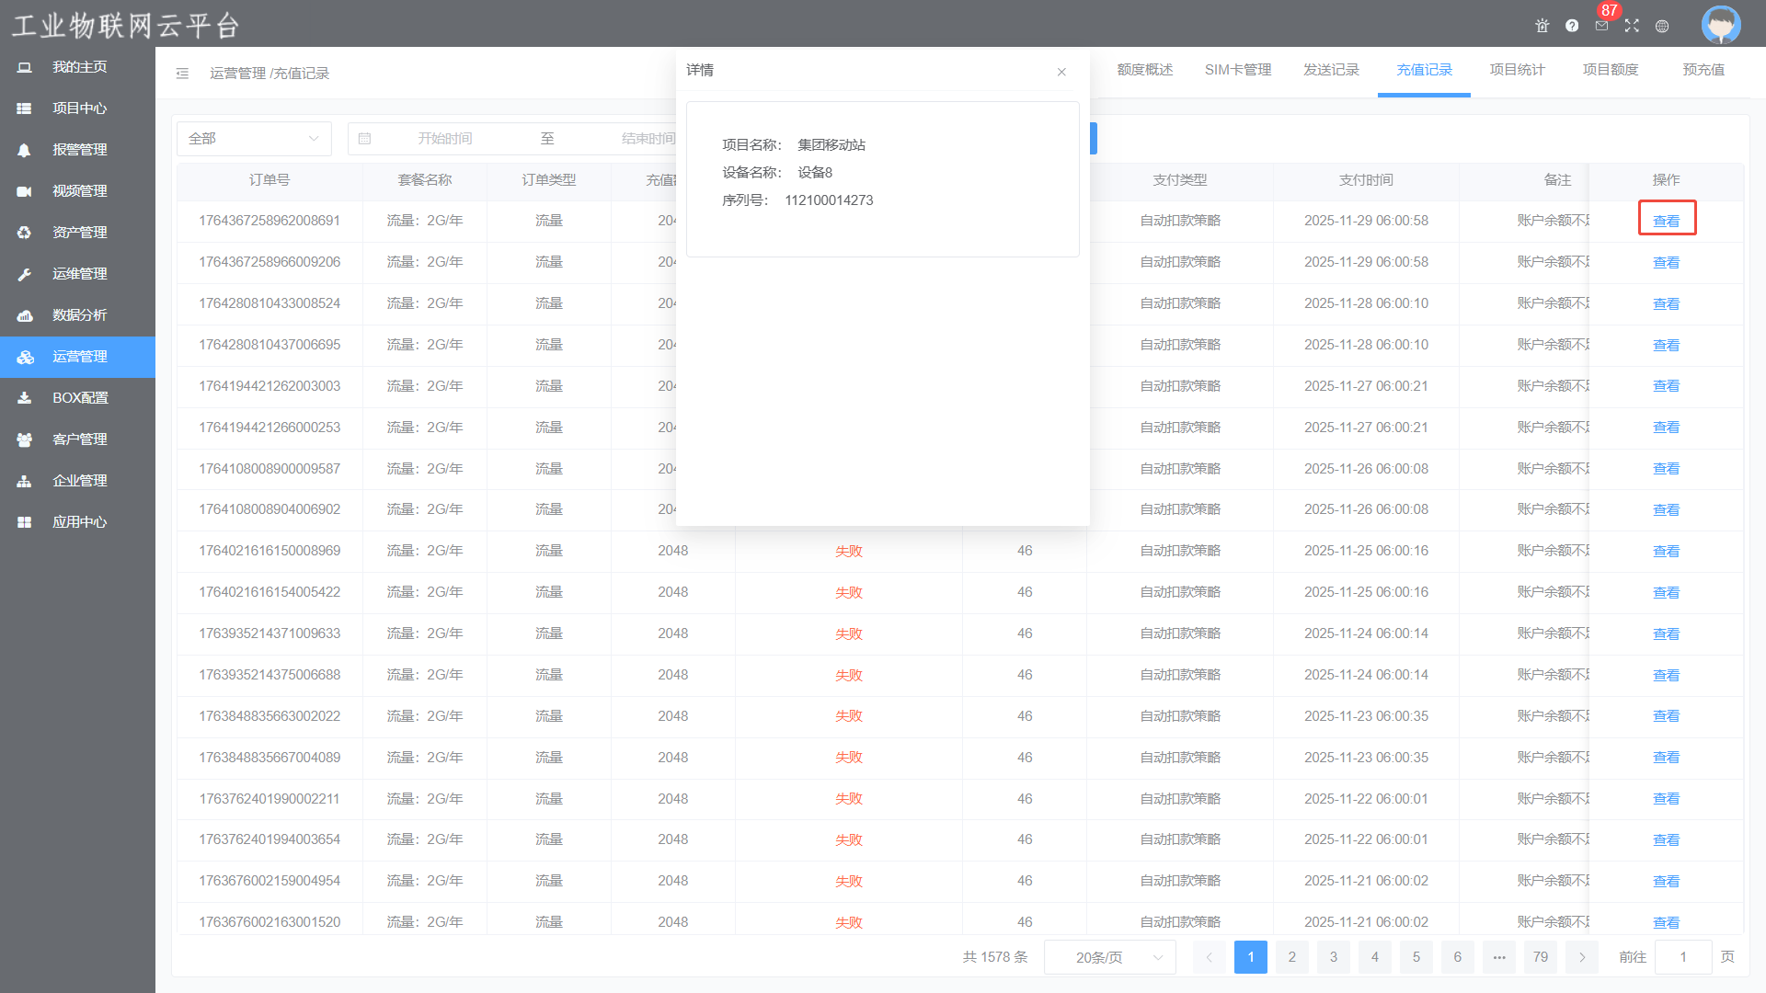Open the user avatar menu

[x=1720, y=25]
